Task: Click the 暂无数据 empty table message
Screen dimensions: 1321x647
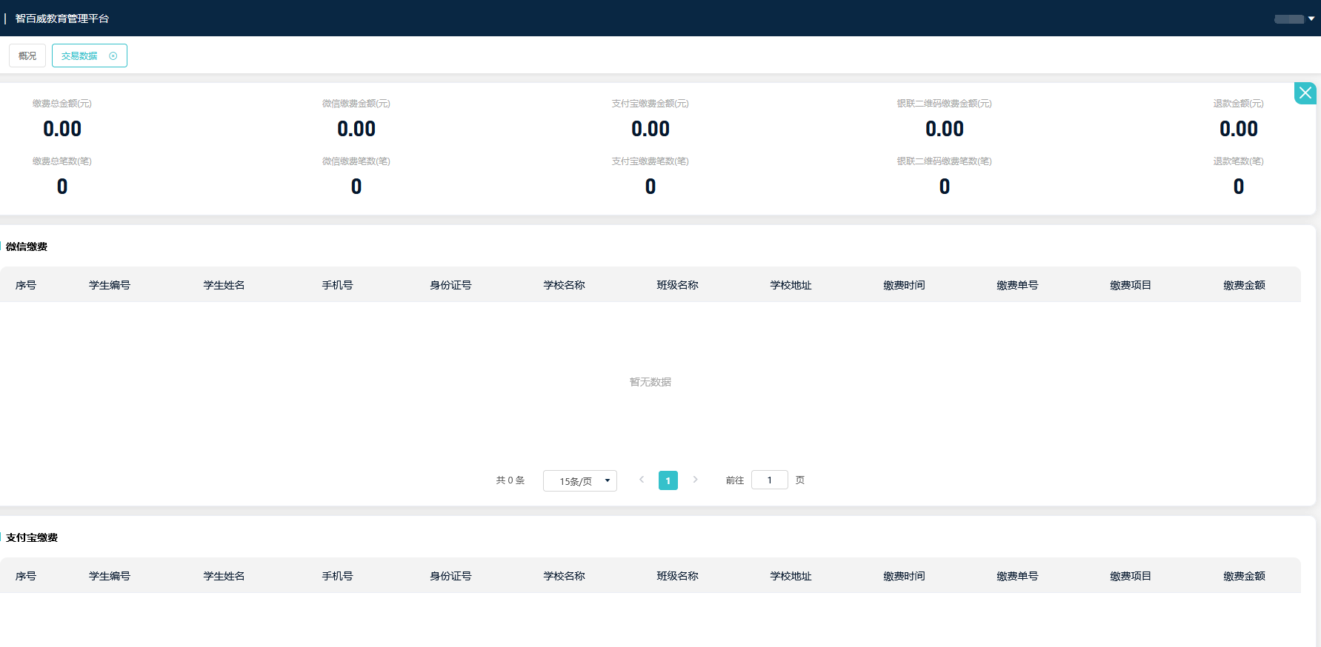Action: (650, 382)
